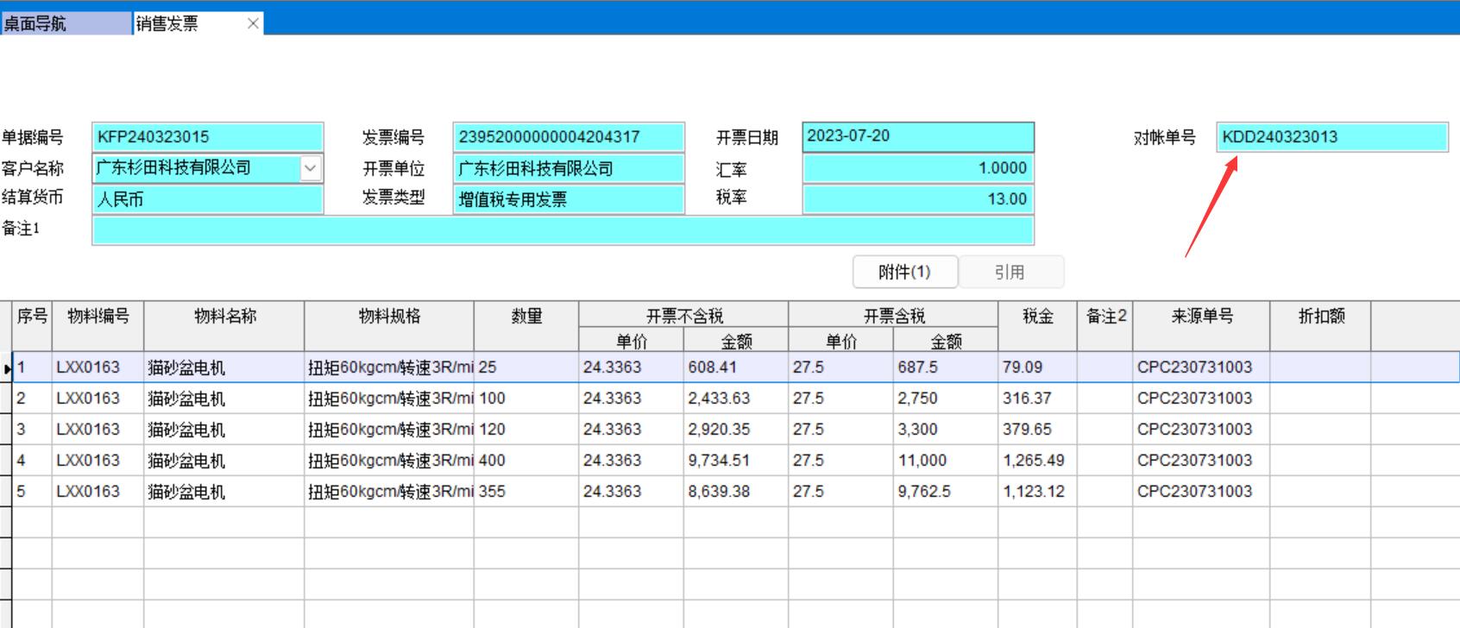Open the 附件(1) attachments button
Screen dimensions: 1460x628
tap(904, 272)
